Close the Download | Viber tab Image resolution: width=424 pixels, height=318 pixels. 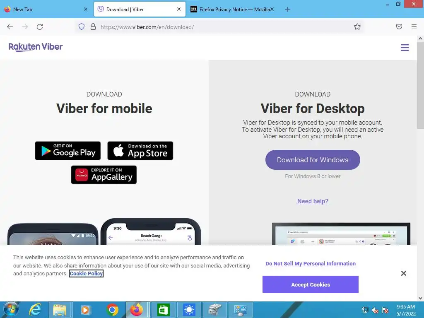(179, 9)
